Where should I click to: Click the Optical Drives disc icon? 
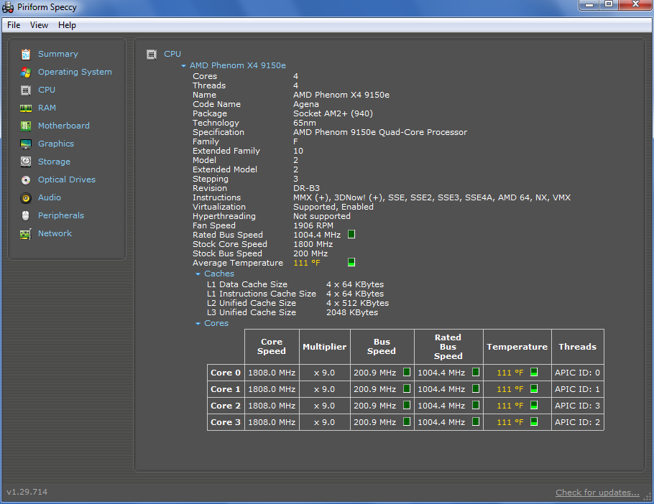click(x=26, y=180)
